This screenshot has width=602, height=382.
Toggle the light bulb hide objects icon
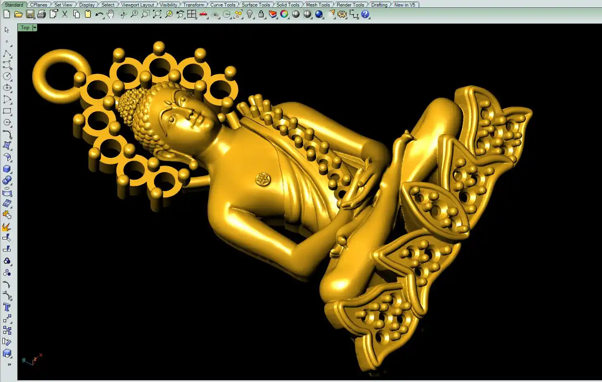pyautogui.click(x=250, y=14)
